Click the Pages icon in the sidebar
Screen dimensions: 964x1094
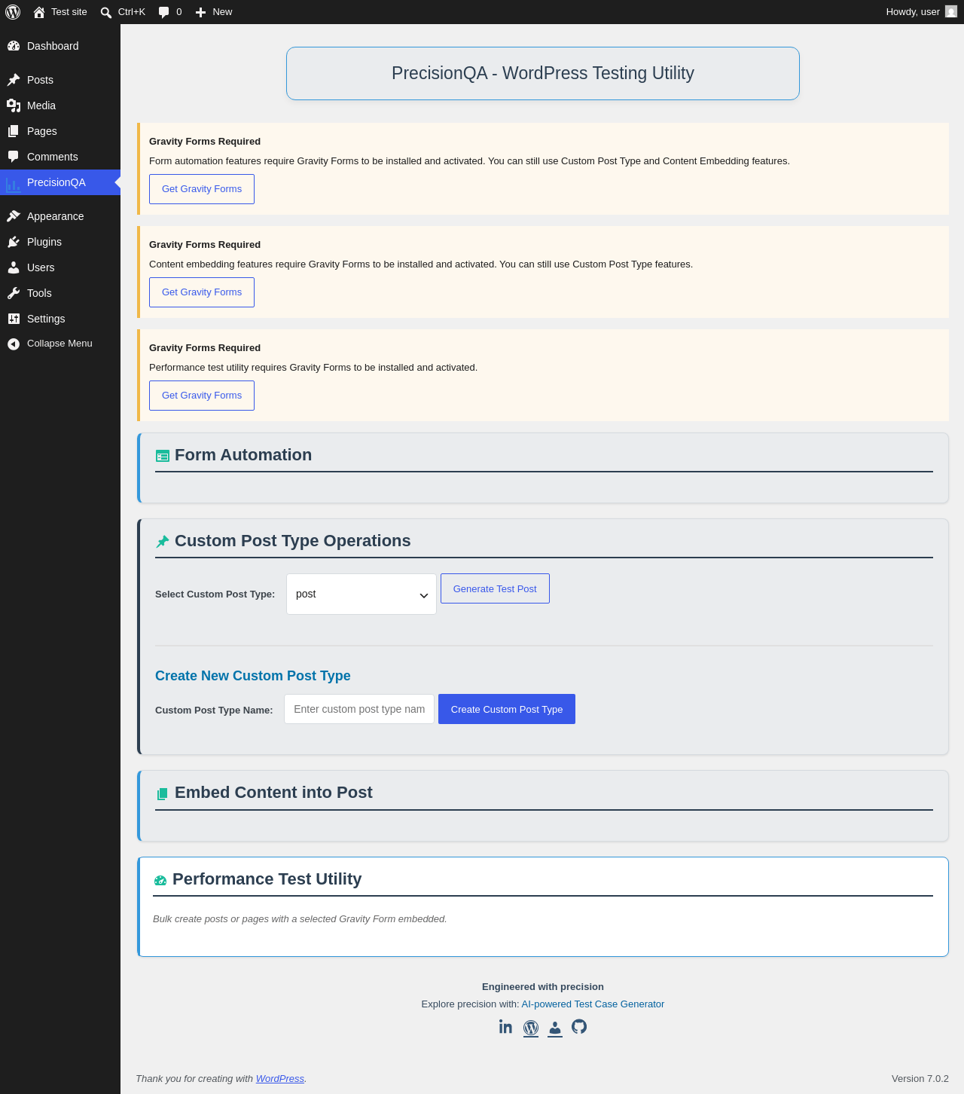pos(14,131)
